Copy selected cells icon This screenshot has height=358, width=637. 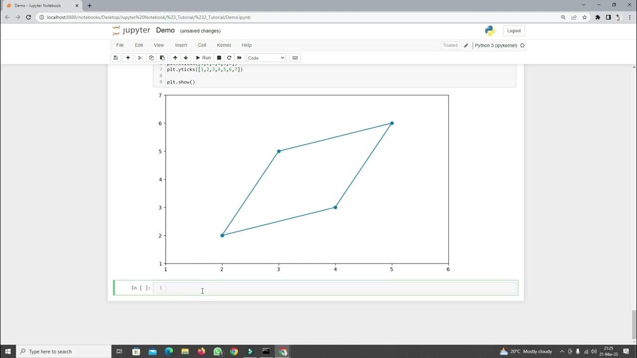pos(151,58)
